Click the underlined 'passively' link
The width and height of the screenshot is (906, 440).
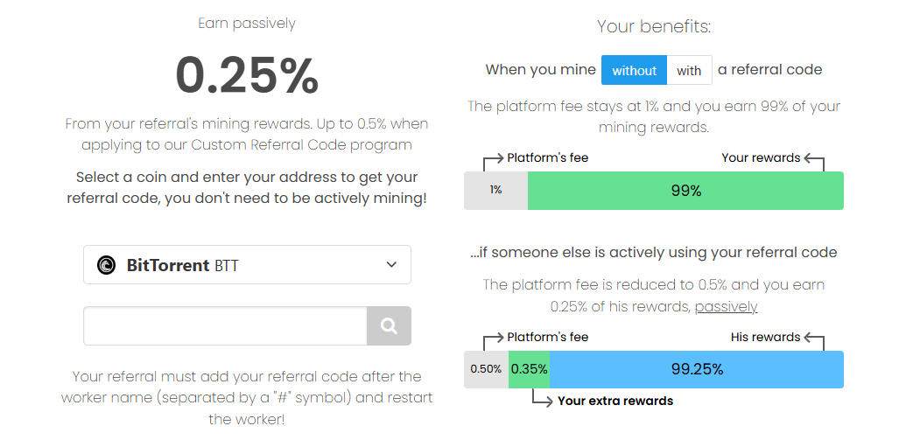point(726,307)
